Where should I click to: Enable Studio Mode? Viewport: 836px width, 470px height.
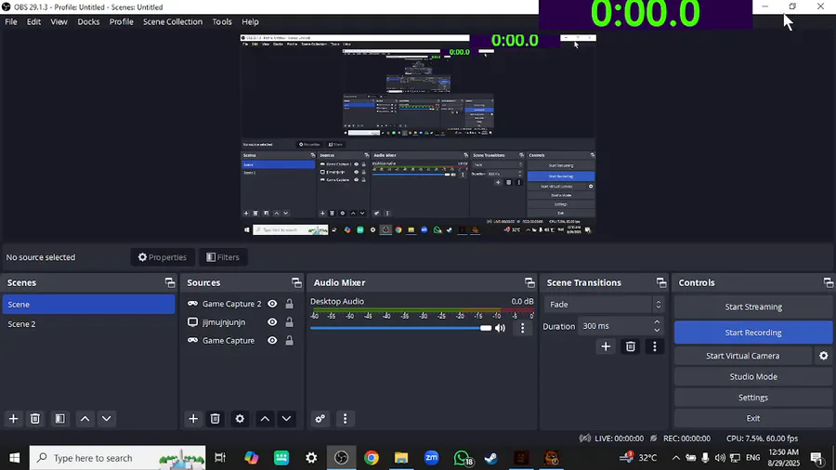pyautogui.click(x=753, y=377)
